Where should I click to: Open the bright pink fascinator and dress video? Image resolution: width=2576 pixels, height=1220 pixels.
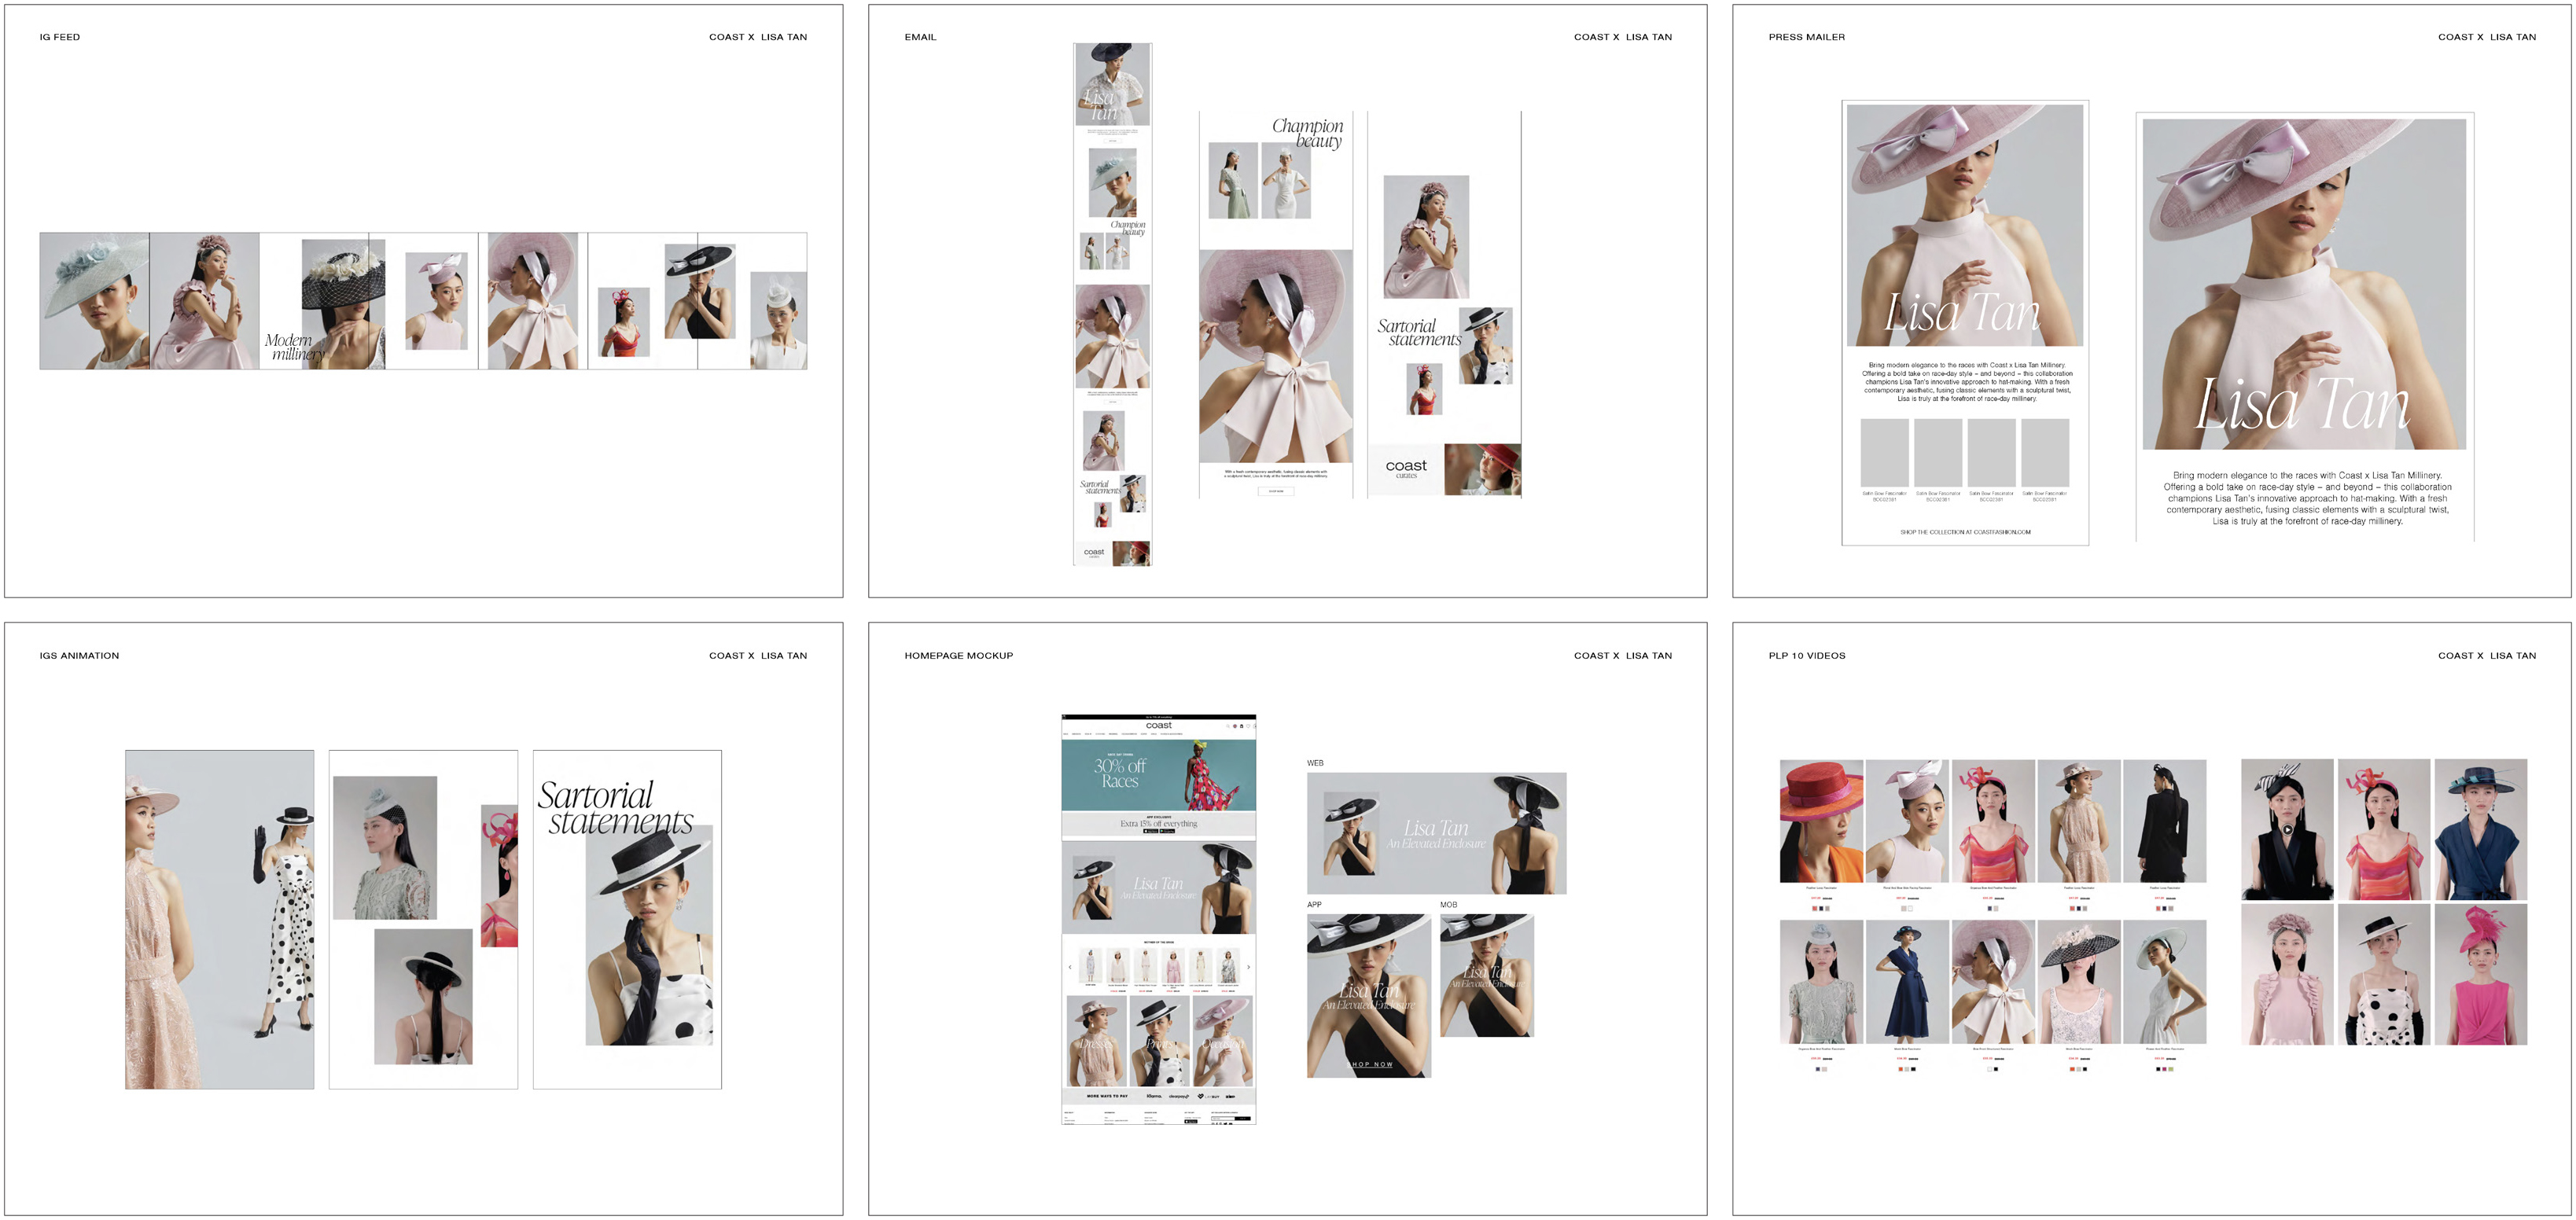click(2480, 975)
